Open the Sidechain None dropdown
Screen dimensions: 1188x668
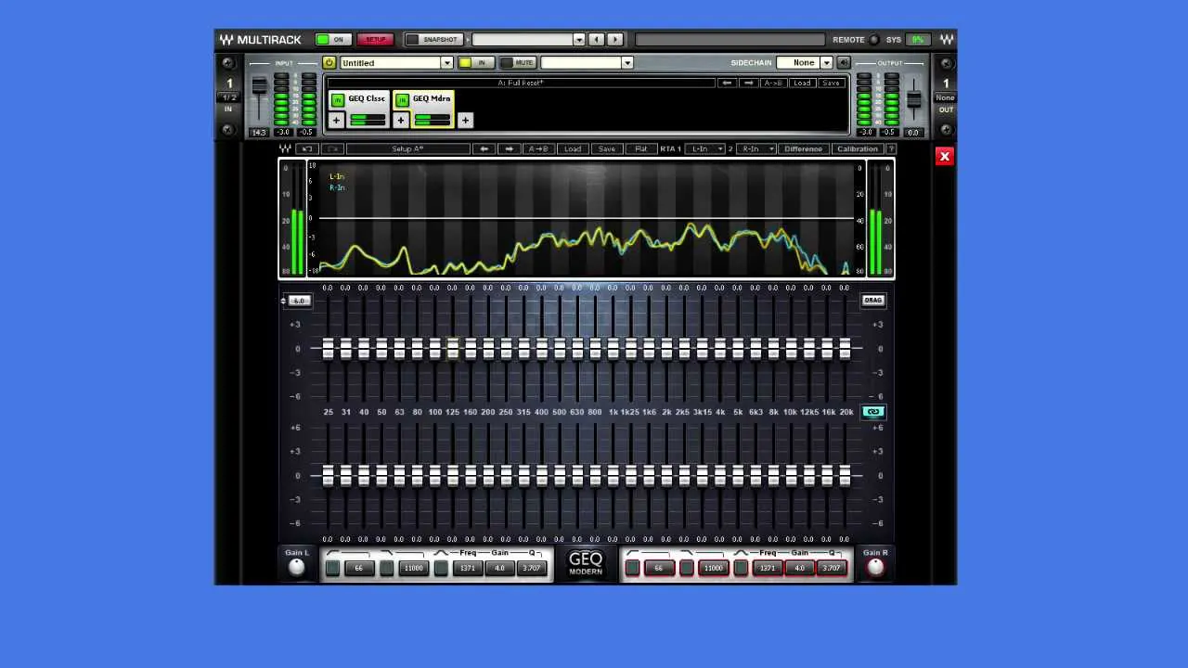tap(826, 63)
